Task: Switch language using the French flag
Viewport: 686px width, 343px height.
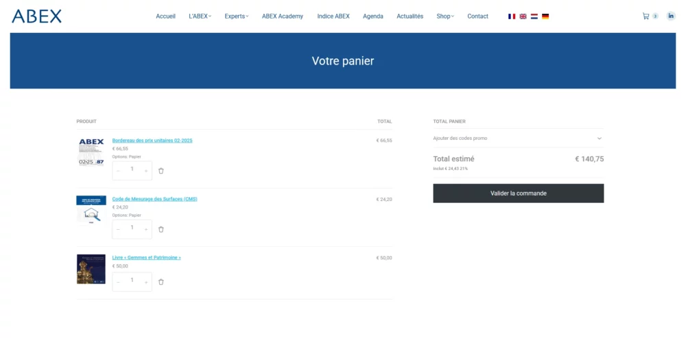Action: (512, 16)
